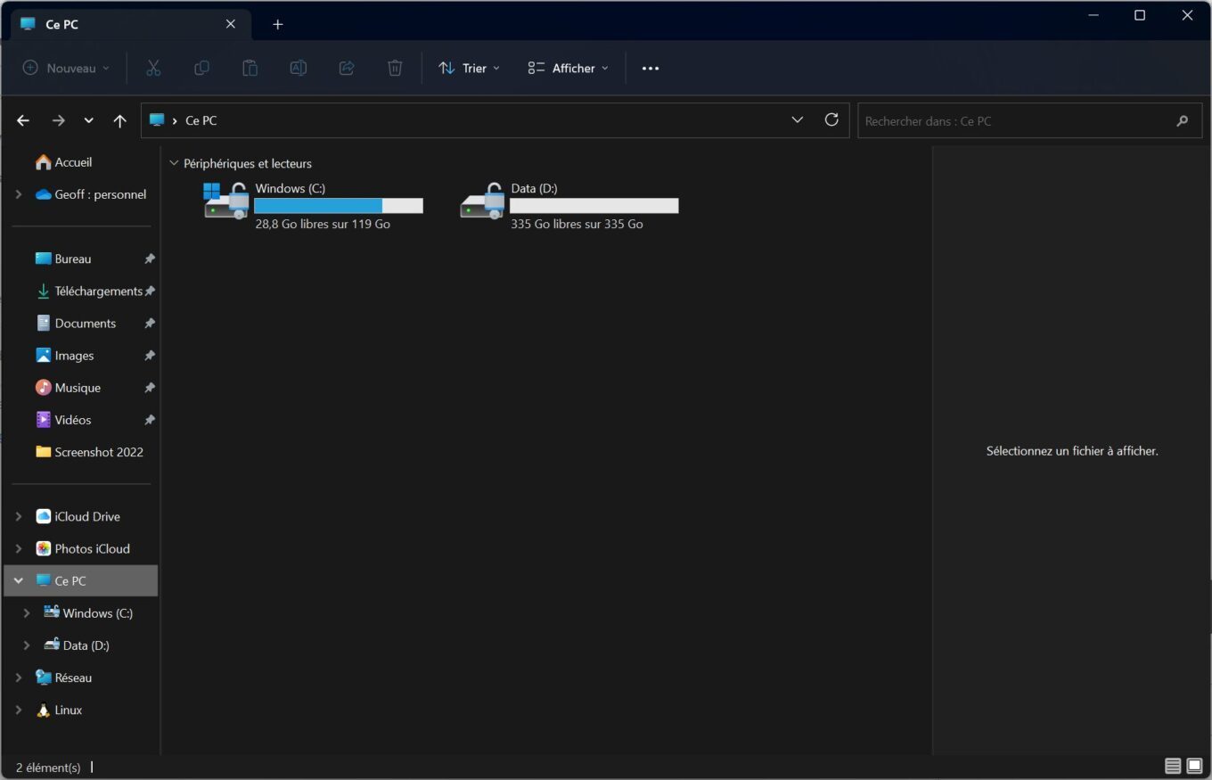The image size is (1212, 780).
Task: Open the Trier sort menu
Action: coord(469,68)
